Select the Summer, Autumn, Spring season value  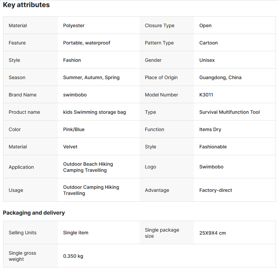(x=91, y=77)
